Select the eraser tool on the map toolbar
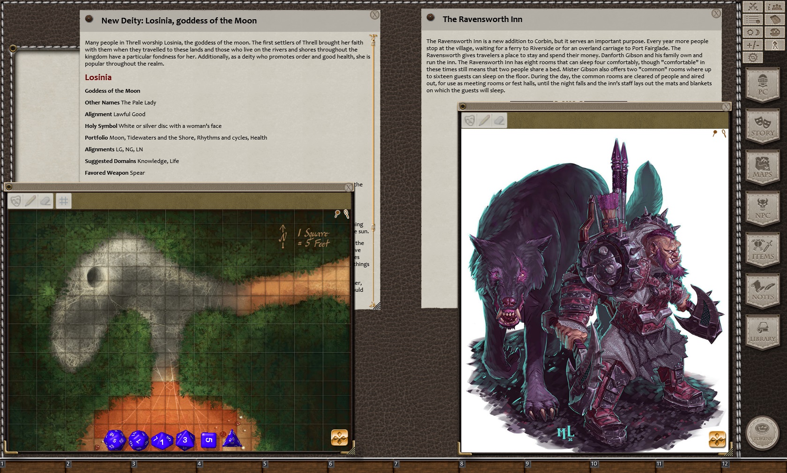Viewport: 787px width, 473px height. pos(45,202)
